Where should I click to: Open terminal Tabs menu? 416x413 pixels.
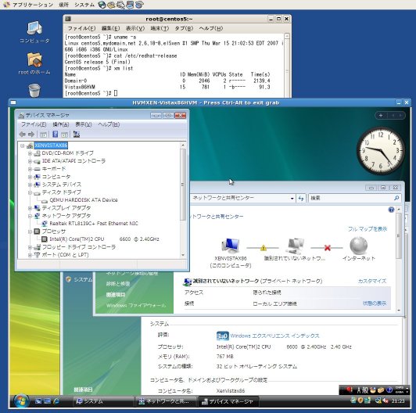tap(184, 28)
